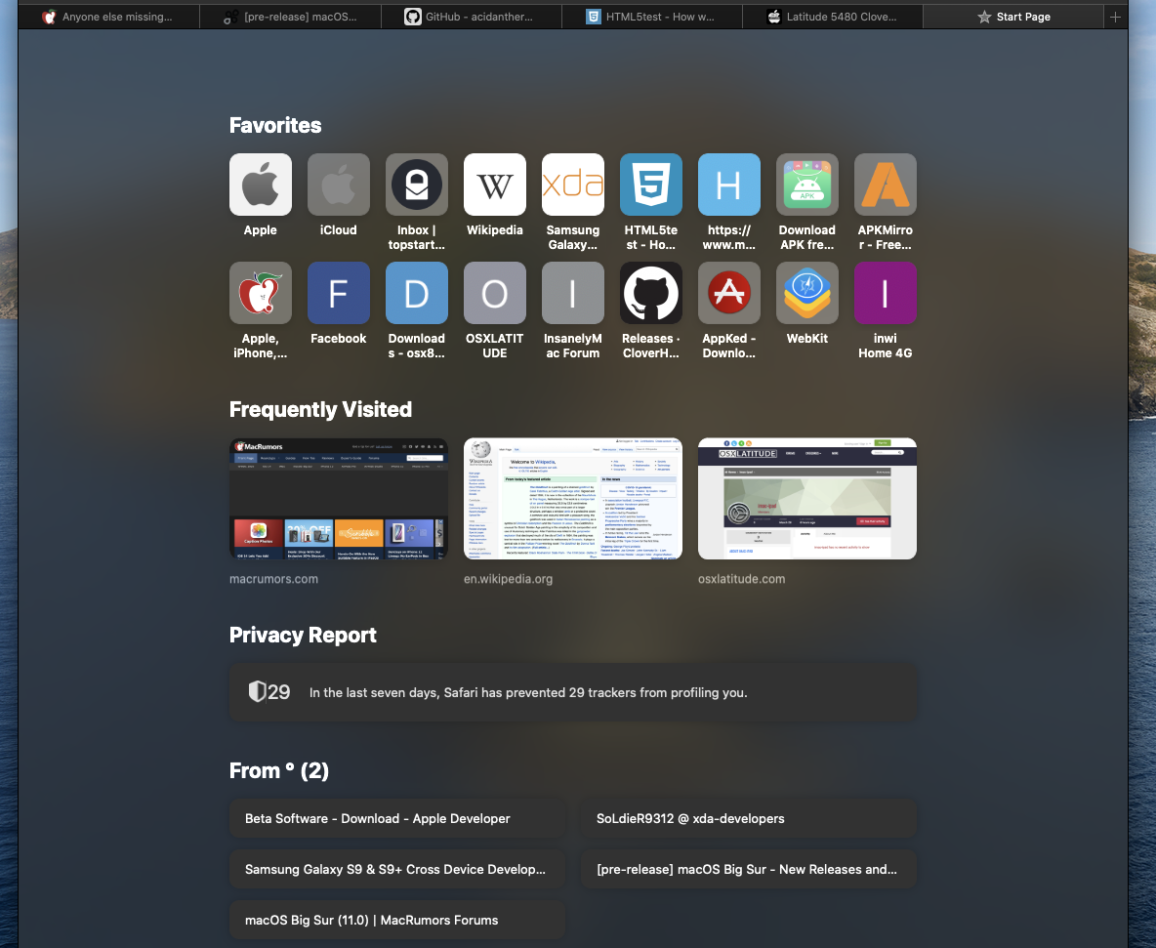Image resolution: width=1156 pixels, height=948 pixels.
Task: Open the Apple favorite icon
Action: click(261, 185)
